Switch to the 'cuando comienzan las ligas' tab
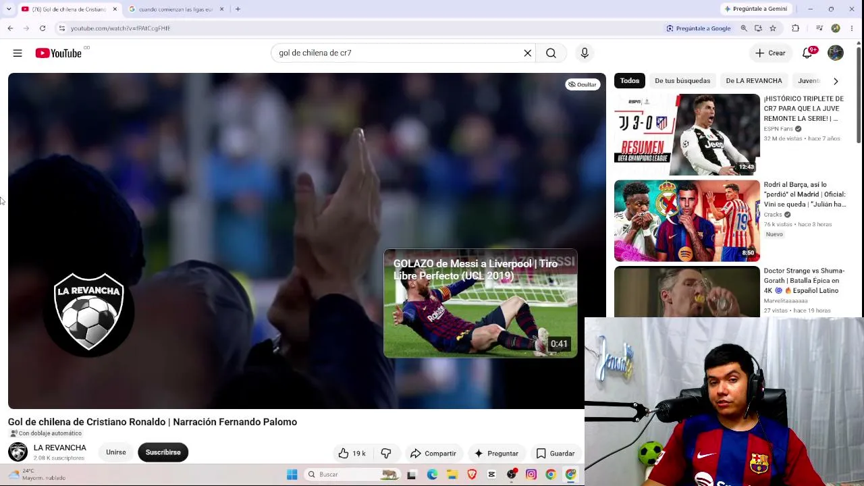Image resolution: width=864 pixels, height=486 pixels. pos(175,9)
